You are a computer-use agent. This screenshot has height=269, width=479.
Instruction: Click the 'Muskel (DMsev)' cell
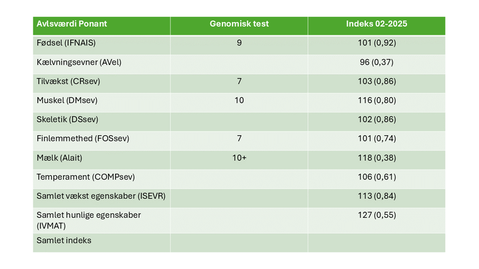pos(68,100)
